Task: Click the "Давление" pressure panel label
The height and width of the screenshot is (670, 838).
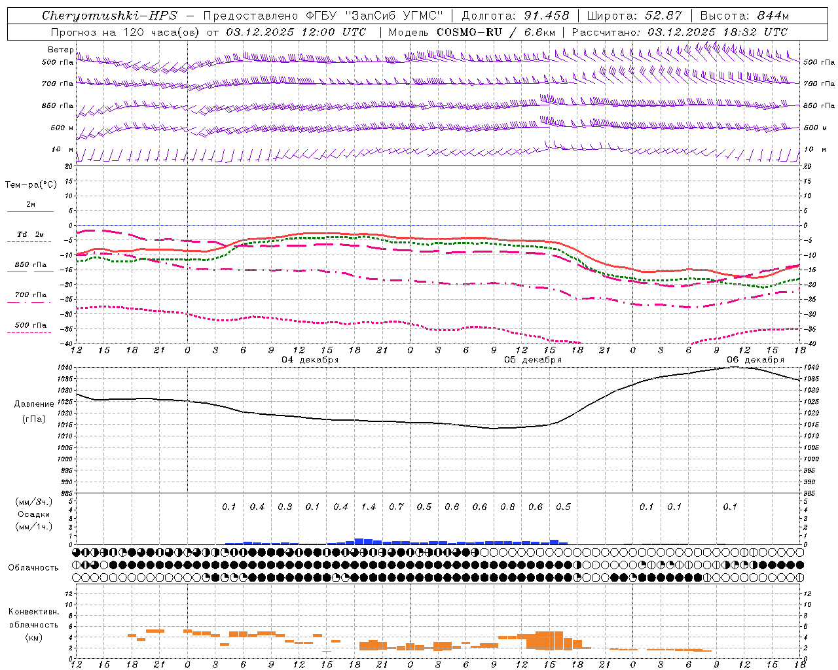Action: [34, 404]
